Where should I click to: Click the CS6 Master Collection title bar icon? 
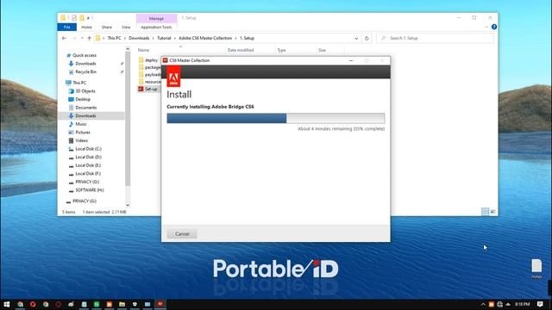coord(165,60)
